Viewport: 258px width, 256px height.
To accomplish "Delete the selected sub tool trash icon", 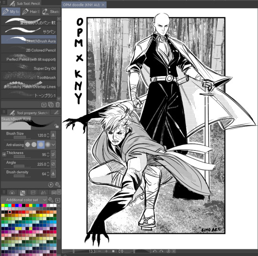I will click(x=58, y=105).
